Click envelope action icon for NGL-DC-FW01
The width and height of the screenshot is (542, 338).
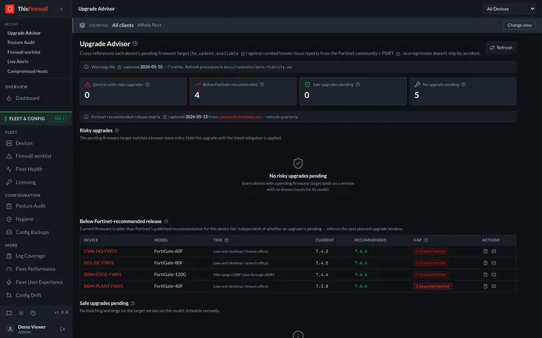[494, 263]
